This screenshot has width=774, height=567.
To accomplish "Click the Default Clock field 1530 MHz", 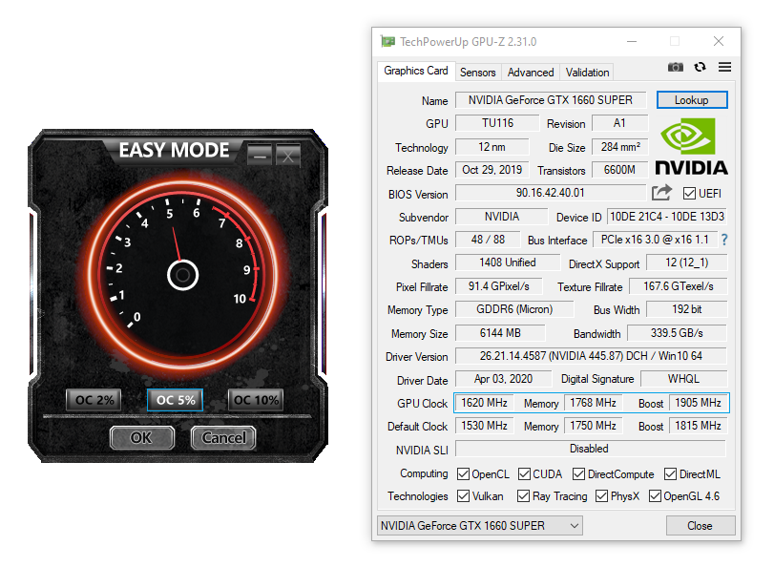I will click(x=484, y=426).
